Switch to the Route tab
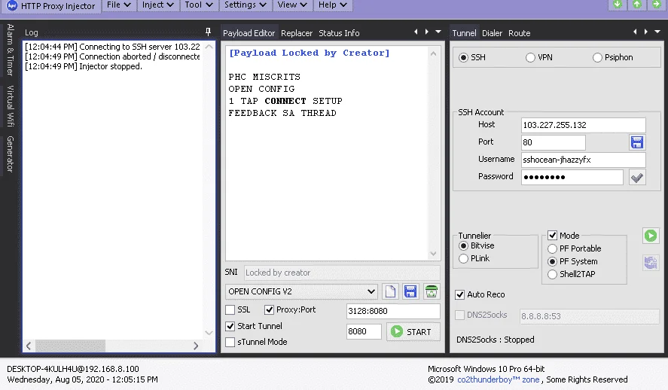 (x=520, y=33)
